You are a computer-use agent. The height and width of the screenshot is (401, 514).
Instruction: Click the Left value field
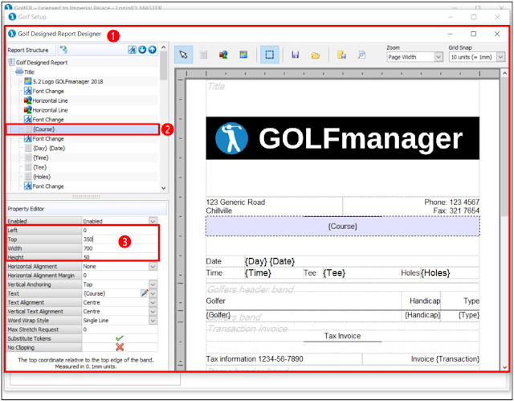[120, 230]
